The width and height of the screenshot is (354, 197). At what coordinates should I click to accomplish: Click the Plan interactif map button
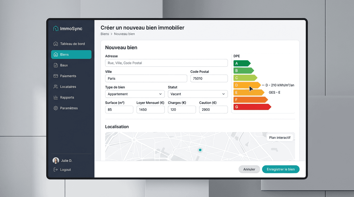[x=280, y=138]
